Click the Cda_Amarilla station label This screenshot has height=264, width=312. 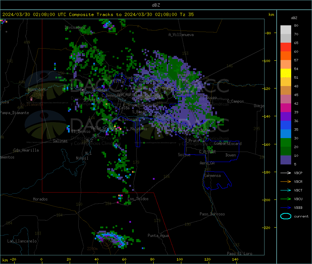tap(26, 150)
